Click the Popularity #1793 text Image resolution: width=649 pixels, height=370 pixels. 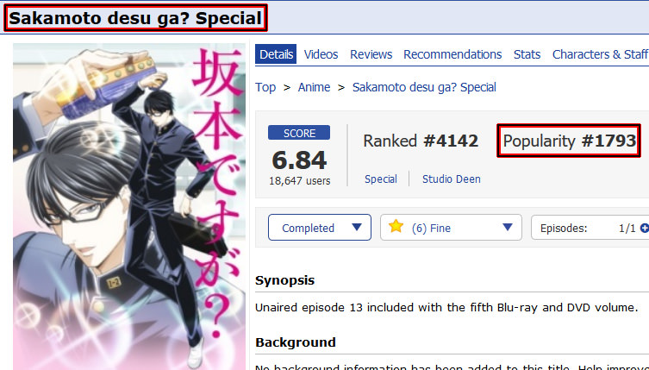click(x=569, y=141)
